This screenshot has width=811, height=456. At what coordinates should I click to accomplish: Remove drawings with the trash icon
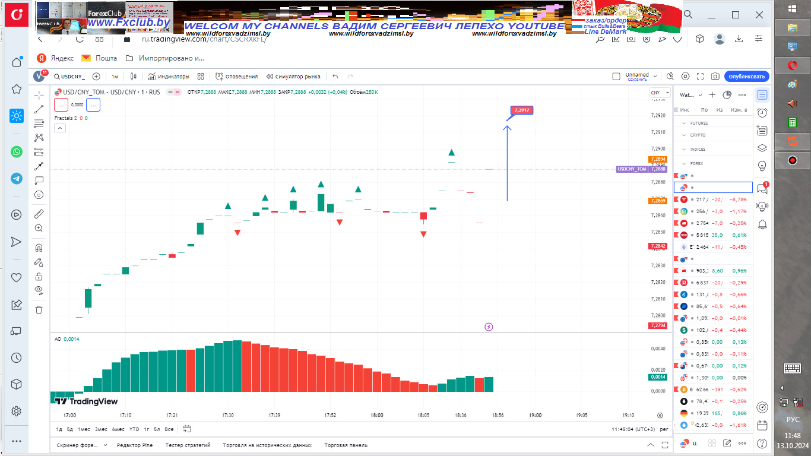coord(39,309)
